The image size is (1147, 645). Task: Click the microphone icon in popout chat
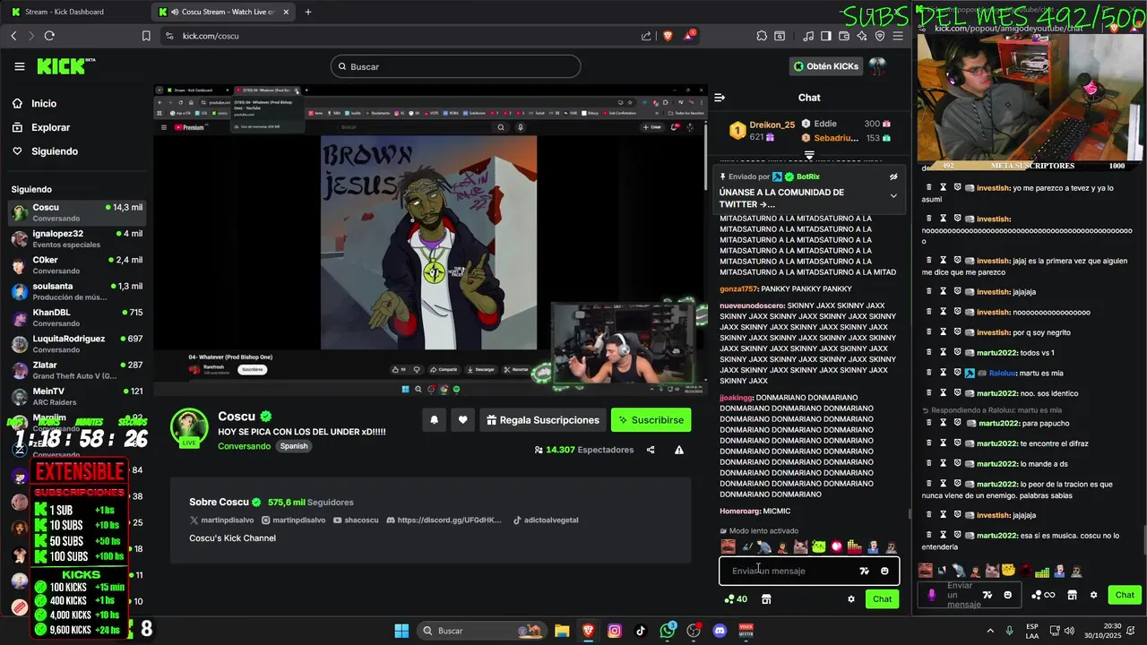932,595
